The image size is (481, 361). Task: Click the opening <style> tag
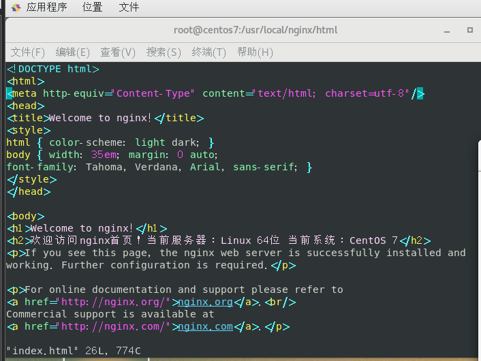click(29, 130)
